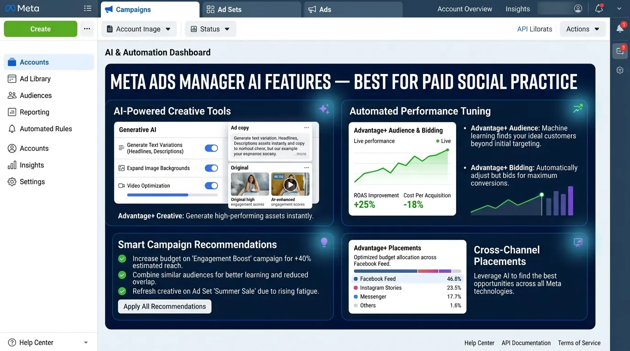Select the Facebook Feed placement row

coord(407,279)
